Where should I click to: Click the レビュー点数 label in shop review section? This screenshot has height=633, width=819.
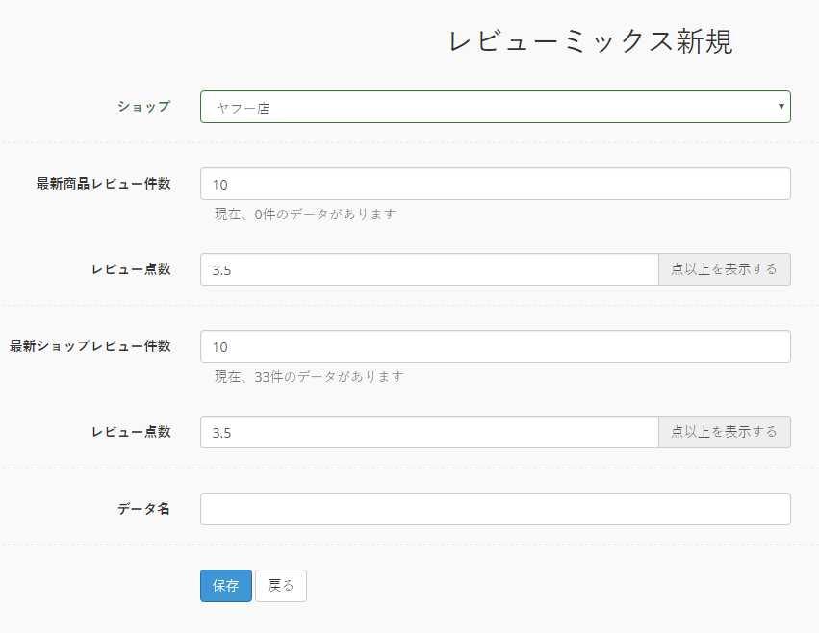[x=131, y=432]
